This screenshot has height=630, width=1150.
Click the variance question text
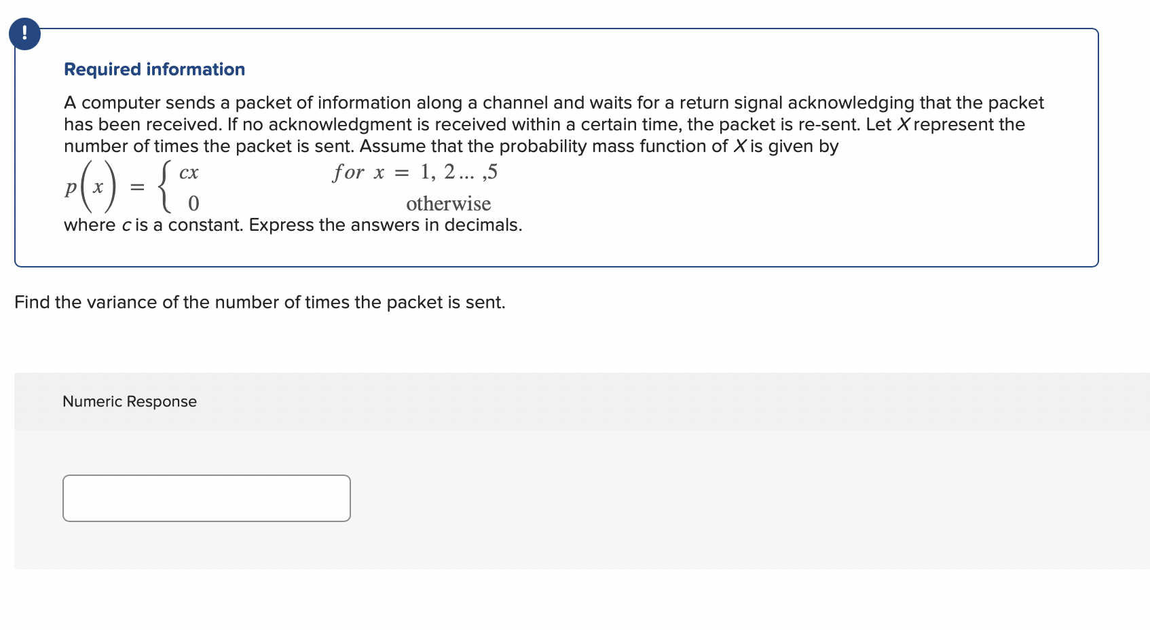(x=260, y=302)
